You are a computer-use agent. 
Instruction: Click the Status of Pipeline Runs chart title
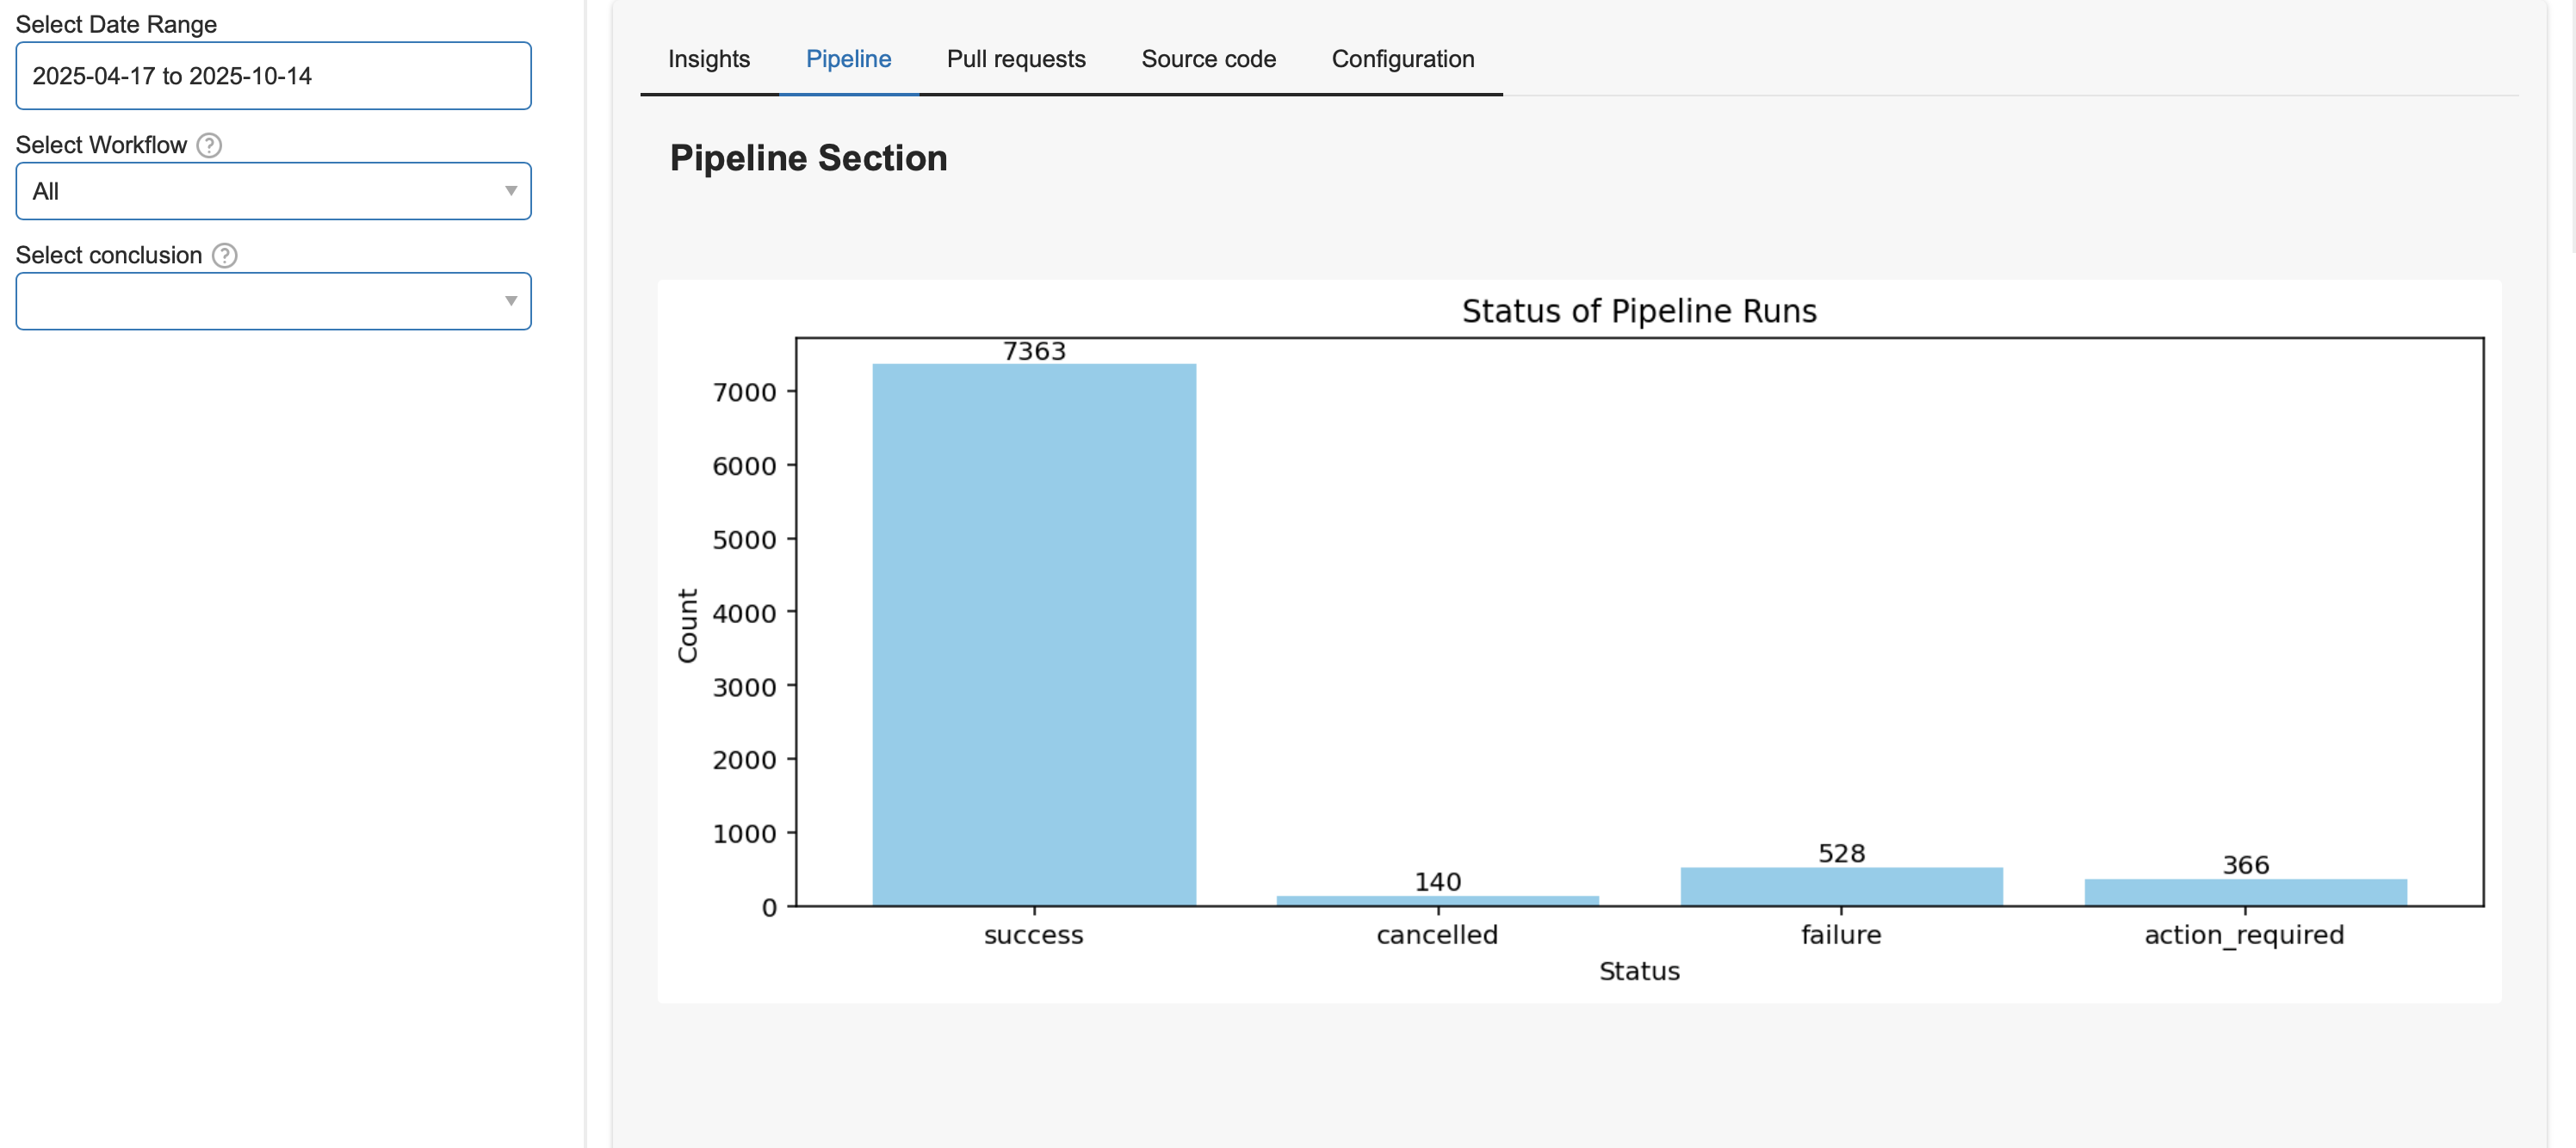(x=1638, y=310)
